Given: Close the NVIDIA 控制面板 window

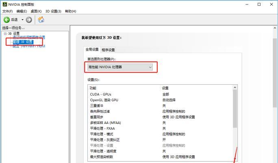Looking at the screenshot, I should pyautogui.click(x=271, y=4).
